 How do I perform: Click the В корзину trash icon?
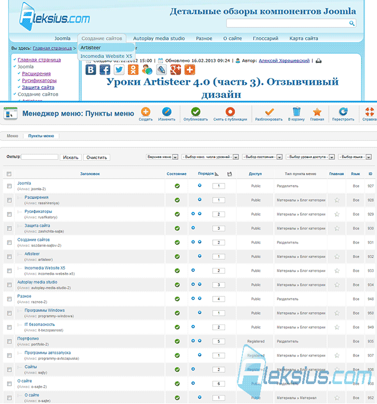pos(297,112)
